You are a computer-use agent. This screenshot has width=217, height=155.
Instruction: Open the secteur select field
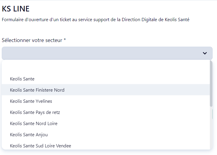click(102, 53)
